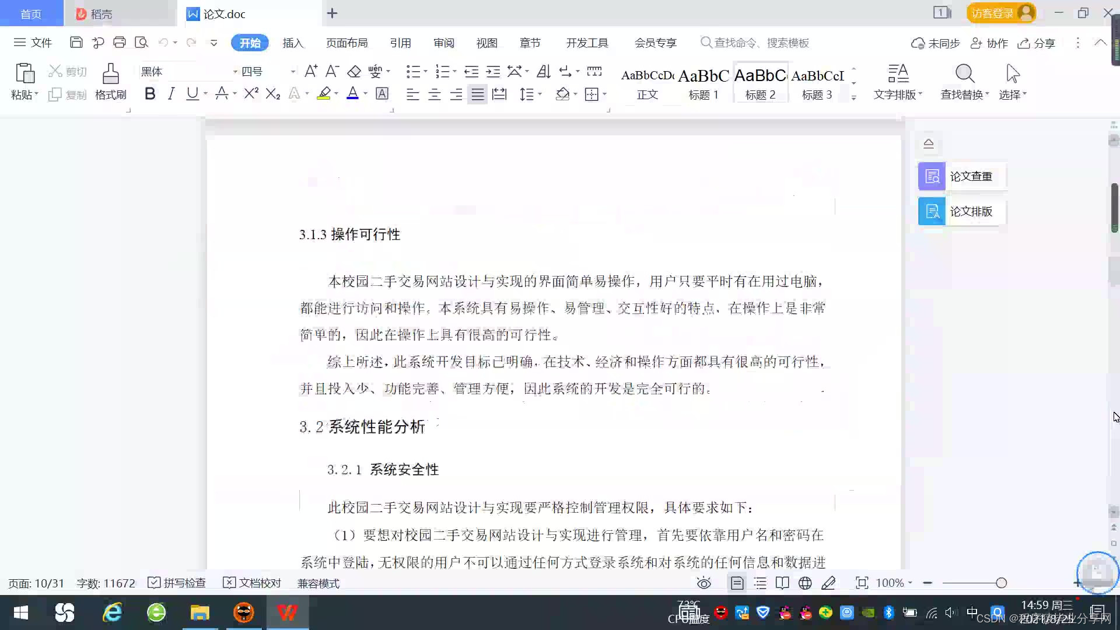Toggle spell check (拼写检查) in status bar

(177, 583)
